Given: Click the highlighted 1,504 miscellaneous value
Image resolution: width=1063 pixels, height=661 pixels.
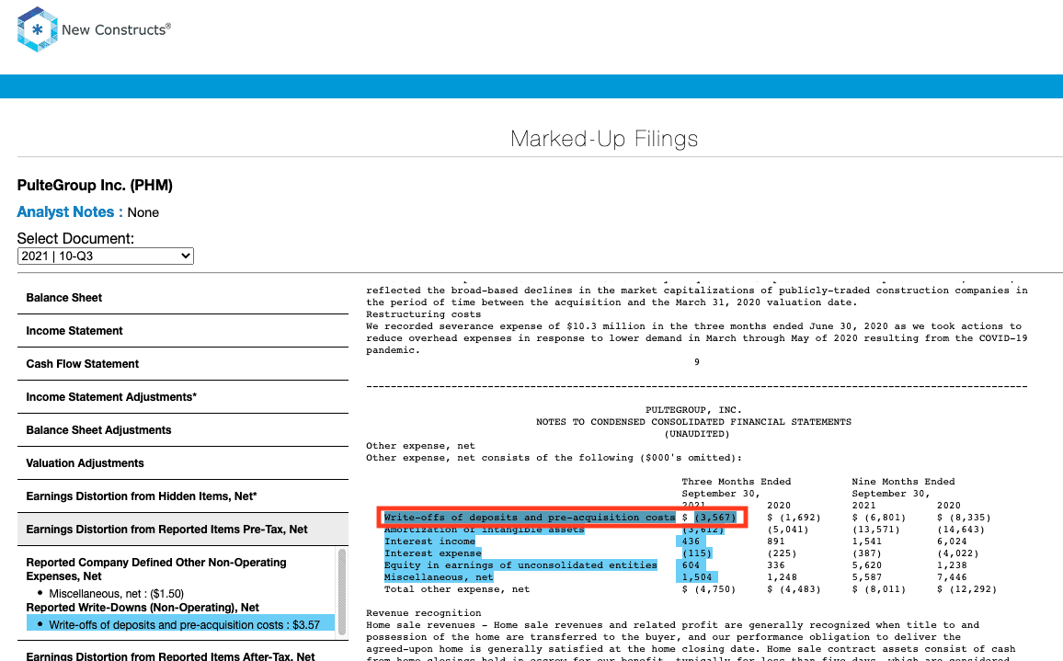Looking at the screenshot, I should tap(697, 577).
